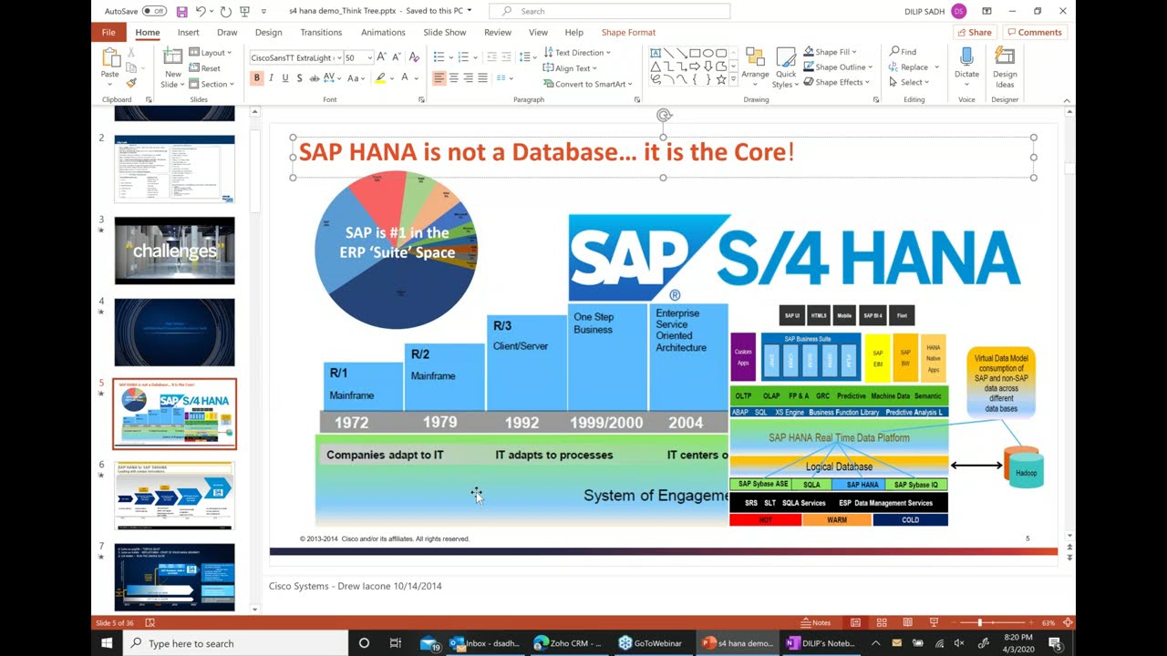Justify the paragraph text
Screen dimensions: 1167x656
click(x=482, y=78)
